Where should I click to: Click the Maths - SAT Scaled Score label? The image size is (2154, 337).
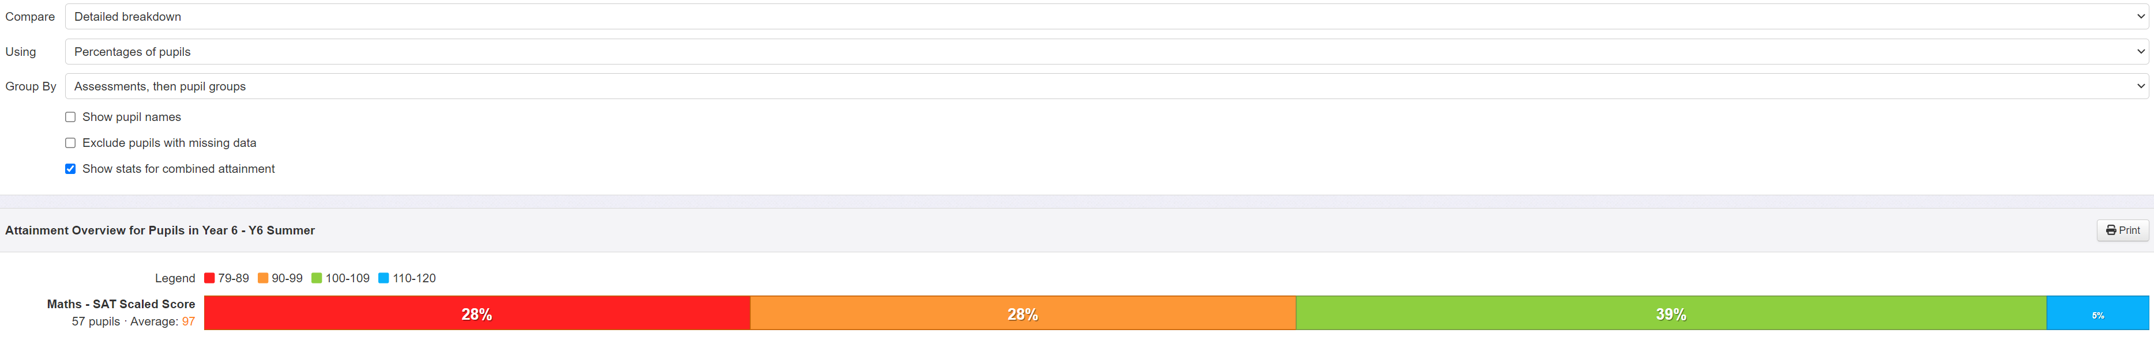(121, 304)
